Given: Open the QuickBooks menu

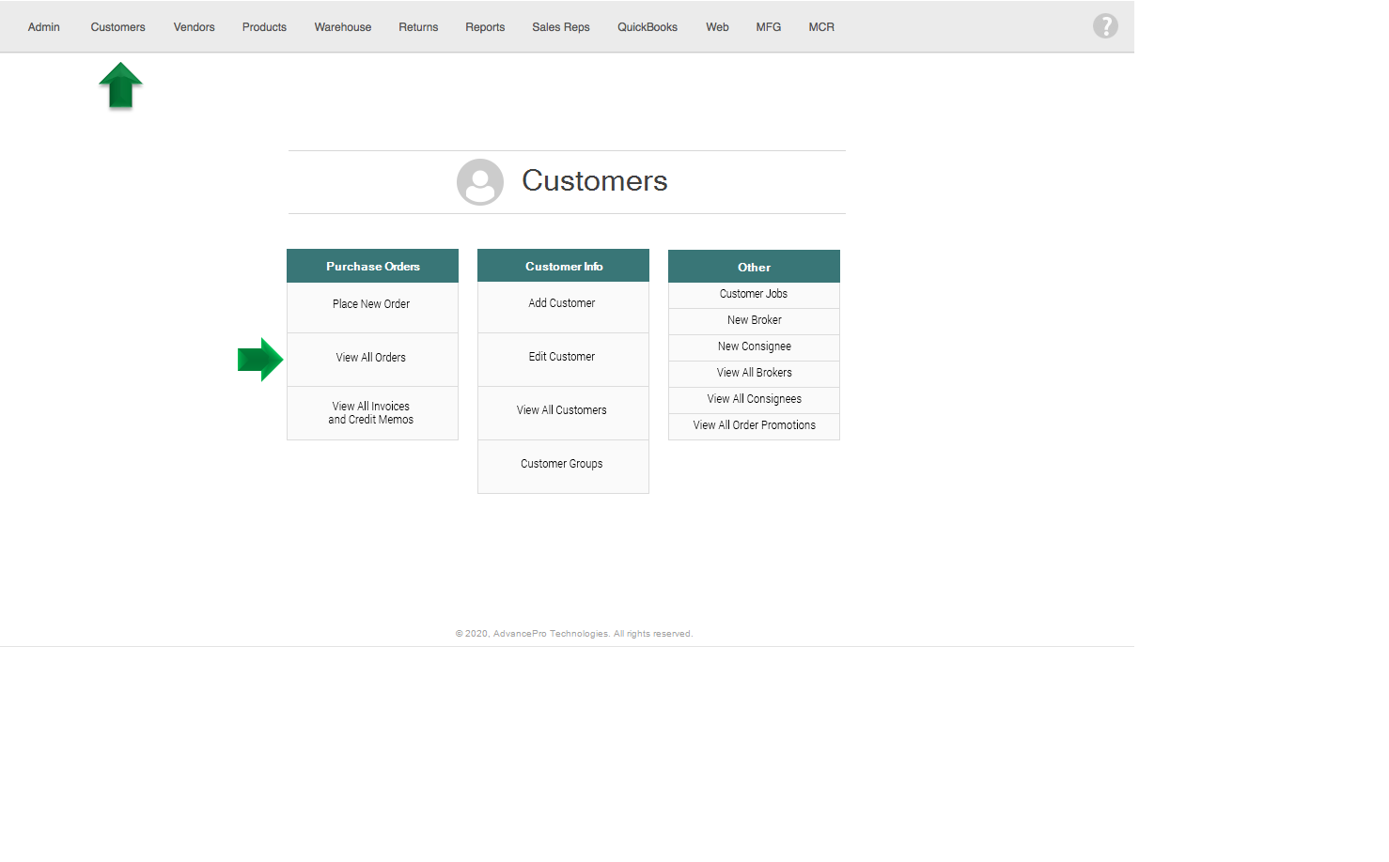Looking at the screenshot, I should click(647, 27).
